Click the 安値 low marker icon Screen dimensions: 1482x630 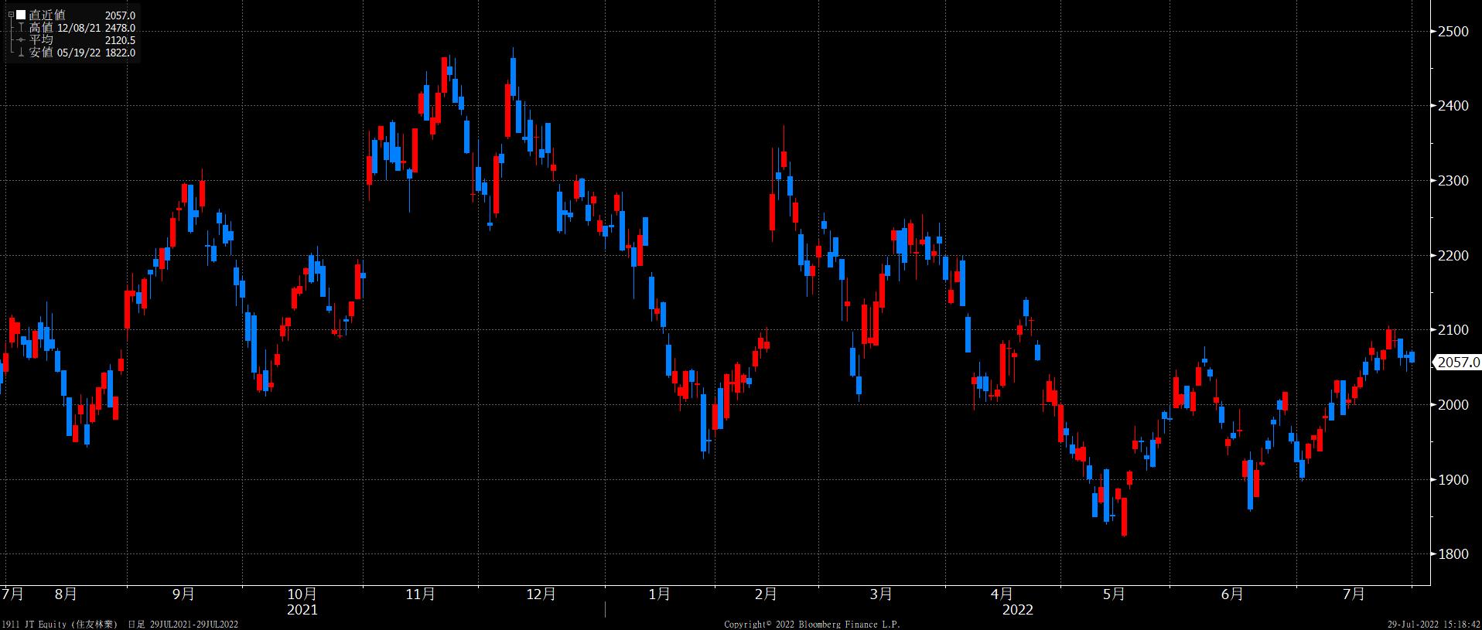tap(21, 53)
